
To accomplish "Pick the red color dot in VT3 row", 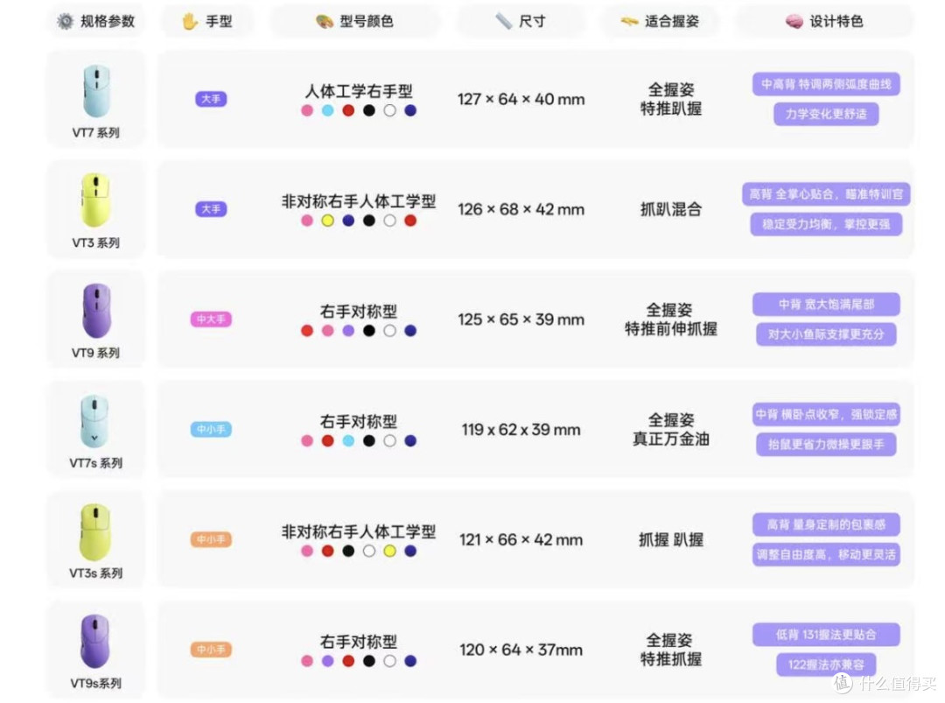I will (x=410, y=221).
